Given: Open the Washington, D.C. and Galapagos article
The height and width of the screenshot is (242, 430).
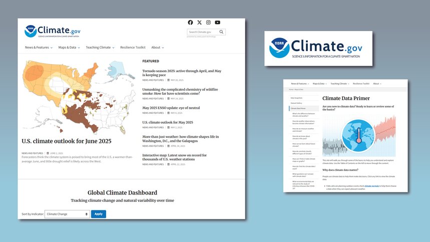Looking at the screenshot, I should click(180, 139).
